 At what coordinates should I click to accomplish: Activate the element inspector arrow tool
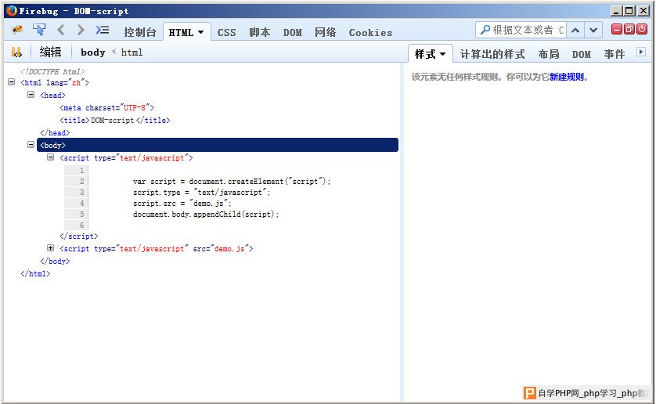pyautogui.click(x=39, y=30)
